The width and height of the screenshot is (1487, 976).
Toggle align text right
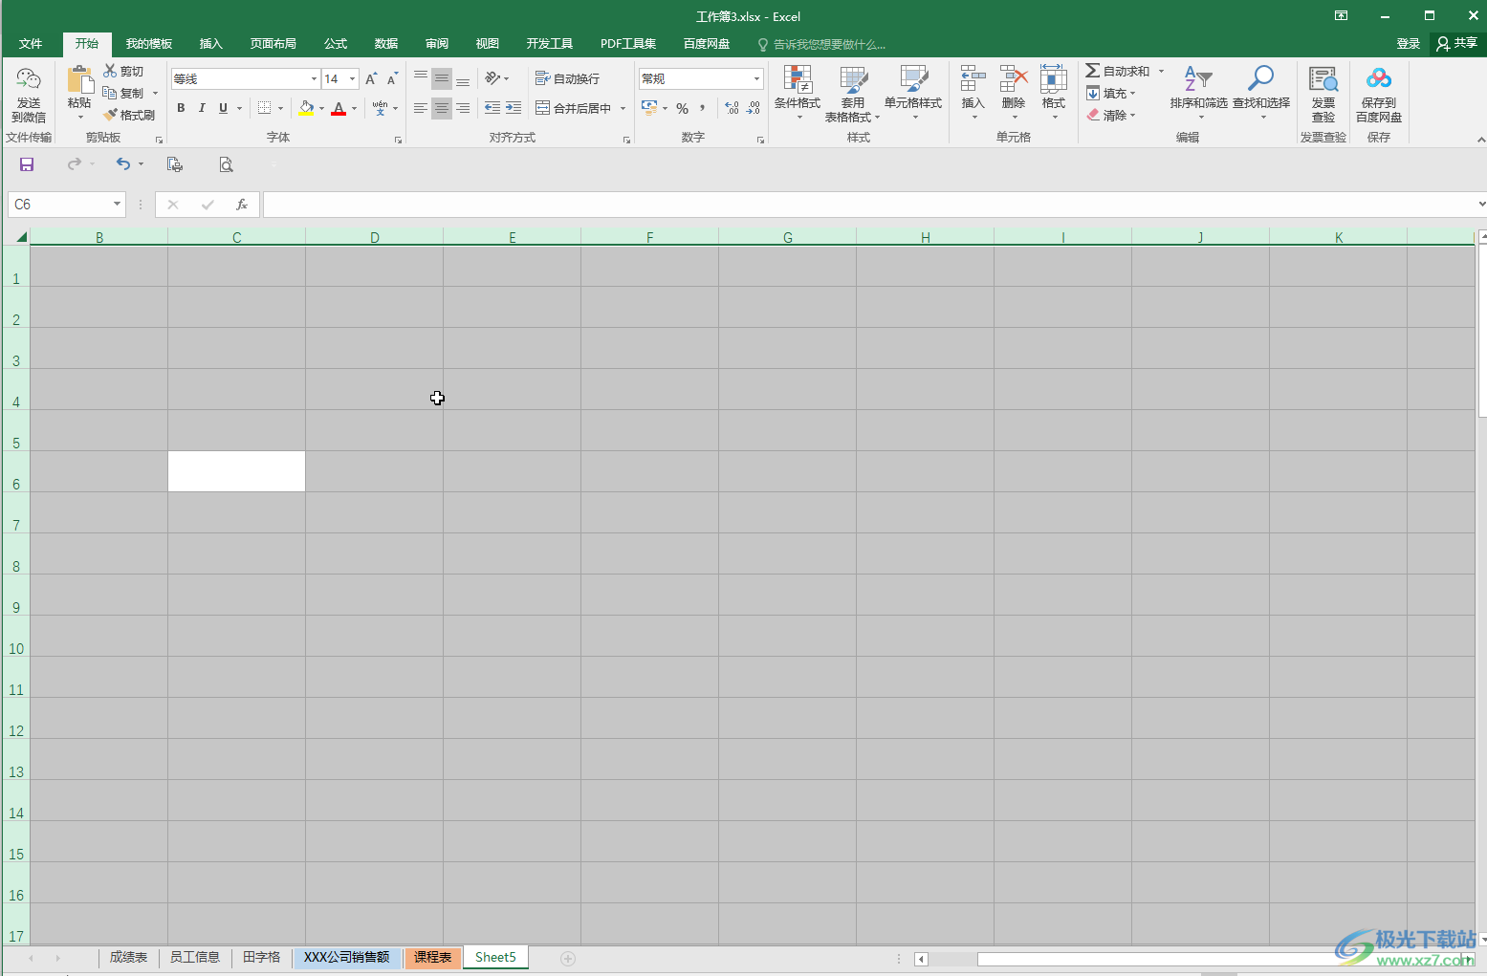point(463,108)
